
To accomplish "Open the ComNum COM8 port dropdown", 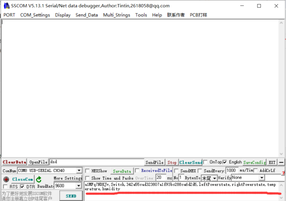I will click(79, 171).
